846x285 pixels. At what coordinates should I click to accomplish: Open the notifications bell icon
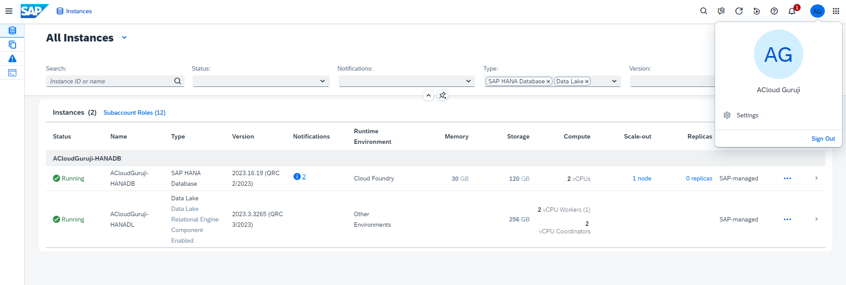(x=792, y=11)
